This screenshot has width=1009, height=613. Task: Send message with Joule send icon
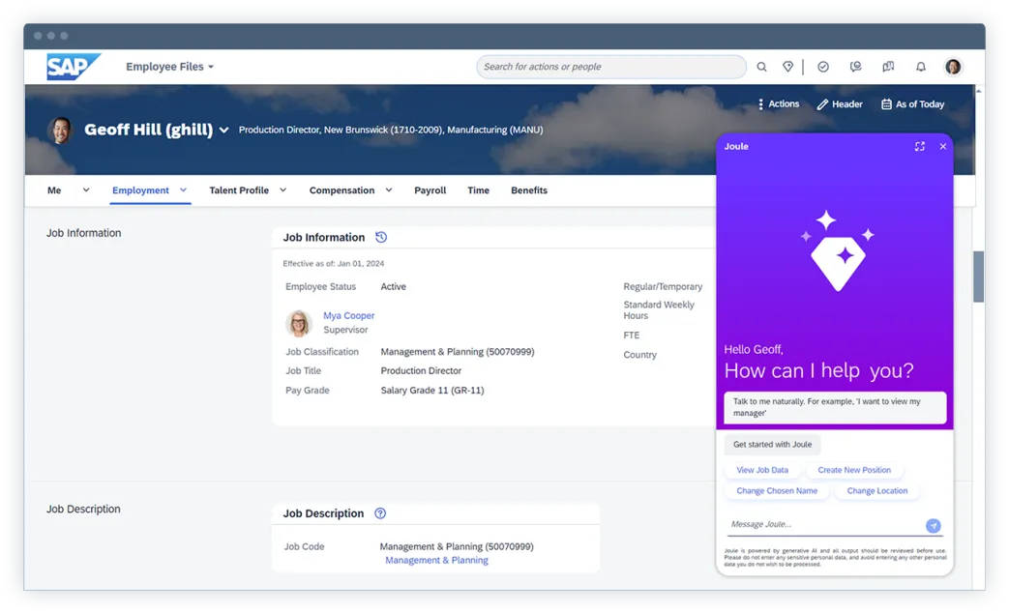pos(933,525)
